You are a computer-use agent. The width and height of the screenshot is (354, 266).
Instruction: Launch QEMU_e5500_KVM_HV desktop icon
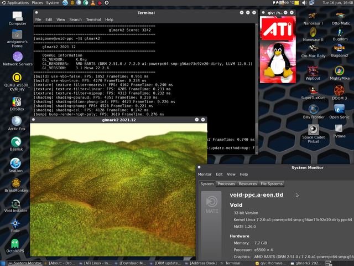(17, 82)
